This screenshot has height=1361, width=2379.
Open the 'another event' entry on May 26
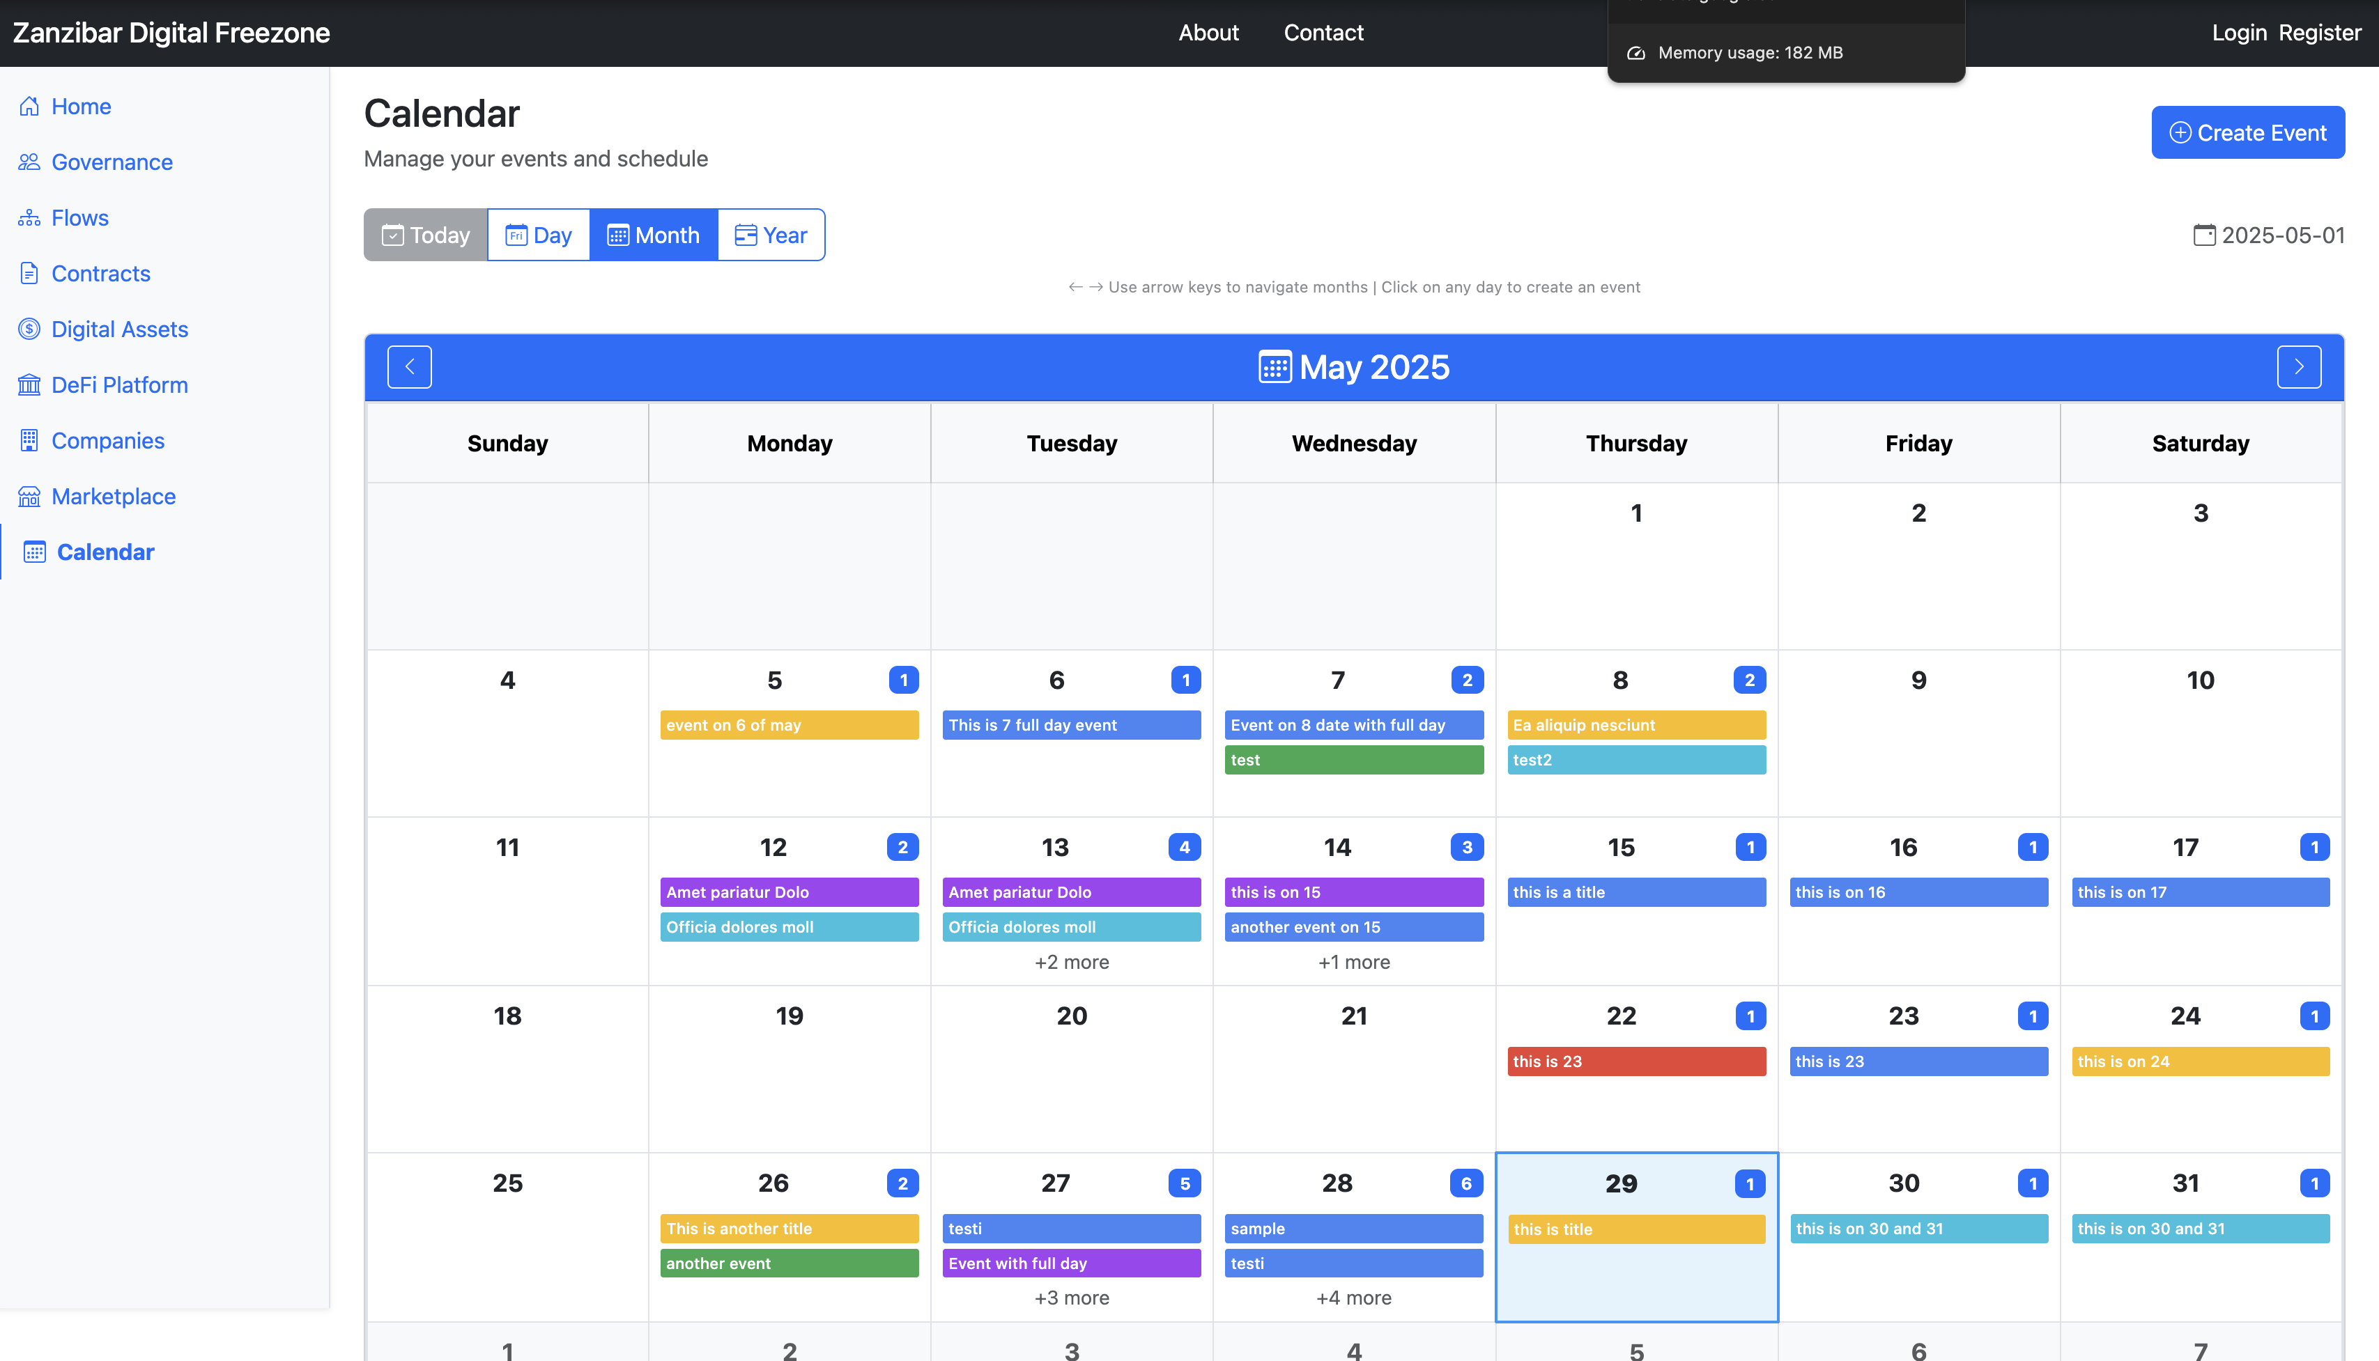point(790,1263)
